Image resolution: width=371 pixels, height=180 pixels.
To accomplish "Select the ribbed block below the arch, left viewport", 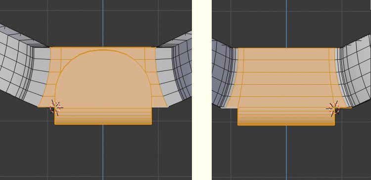I will (103, 116).
